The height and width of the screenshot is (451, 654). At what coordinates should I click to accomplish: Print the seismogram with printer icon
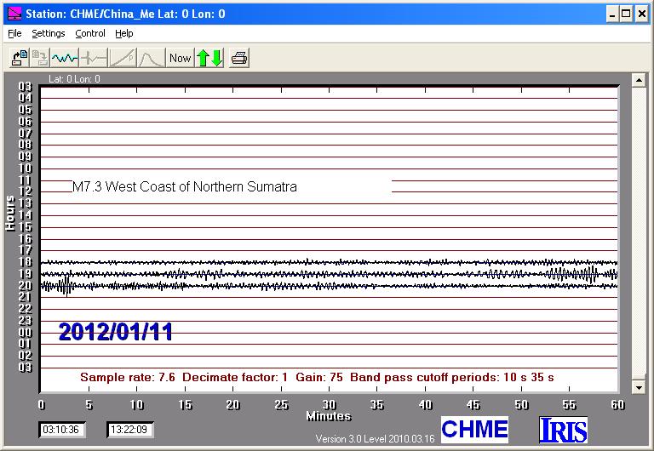point(239,58)
